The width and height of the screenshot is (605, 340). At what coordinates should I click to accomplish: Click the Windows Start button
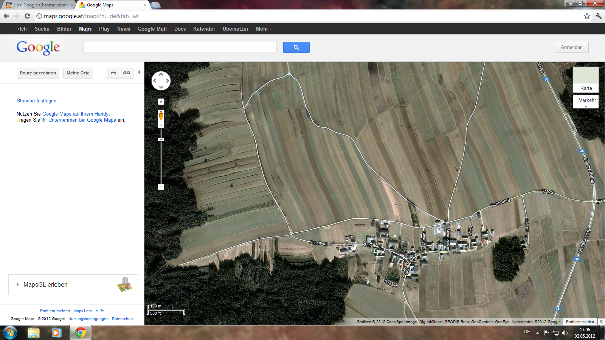point(10,333)
